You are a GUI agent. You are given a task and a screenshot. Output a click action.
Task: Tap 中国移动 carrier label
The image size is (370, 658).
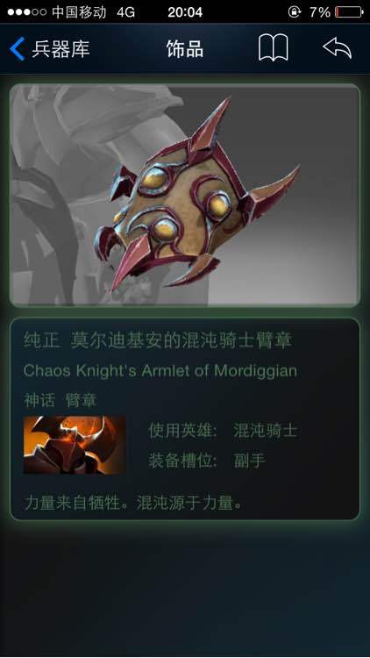tap(79, 12)
